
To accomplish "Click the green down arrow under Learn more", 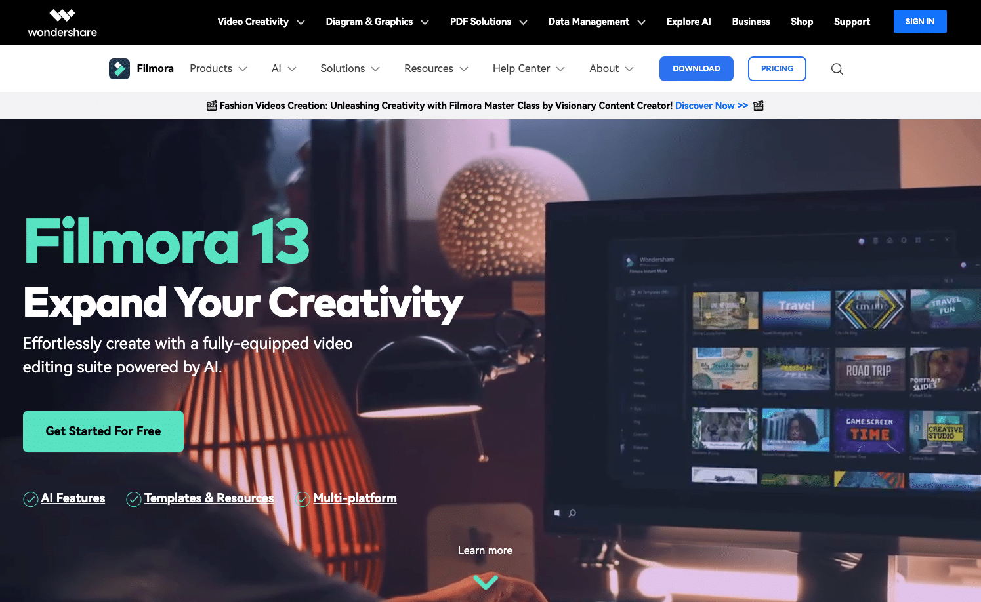I will coord(486,581).
